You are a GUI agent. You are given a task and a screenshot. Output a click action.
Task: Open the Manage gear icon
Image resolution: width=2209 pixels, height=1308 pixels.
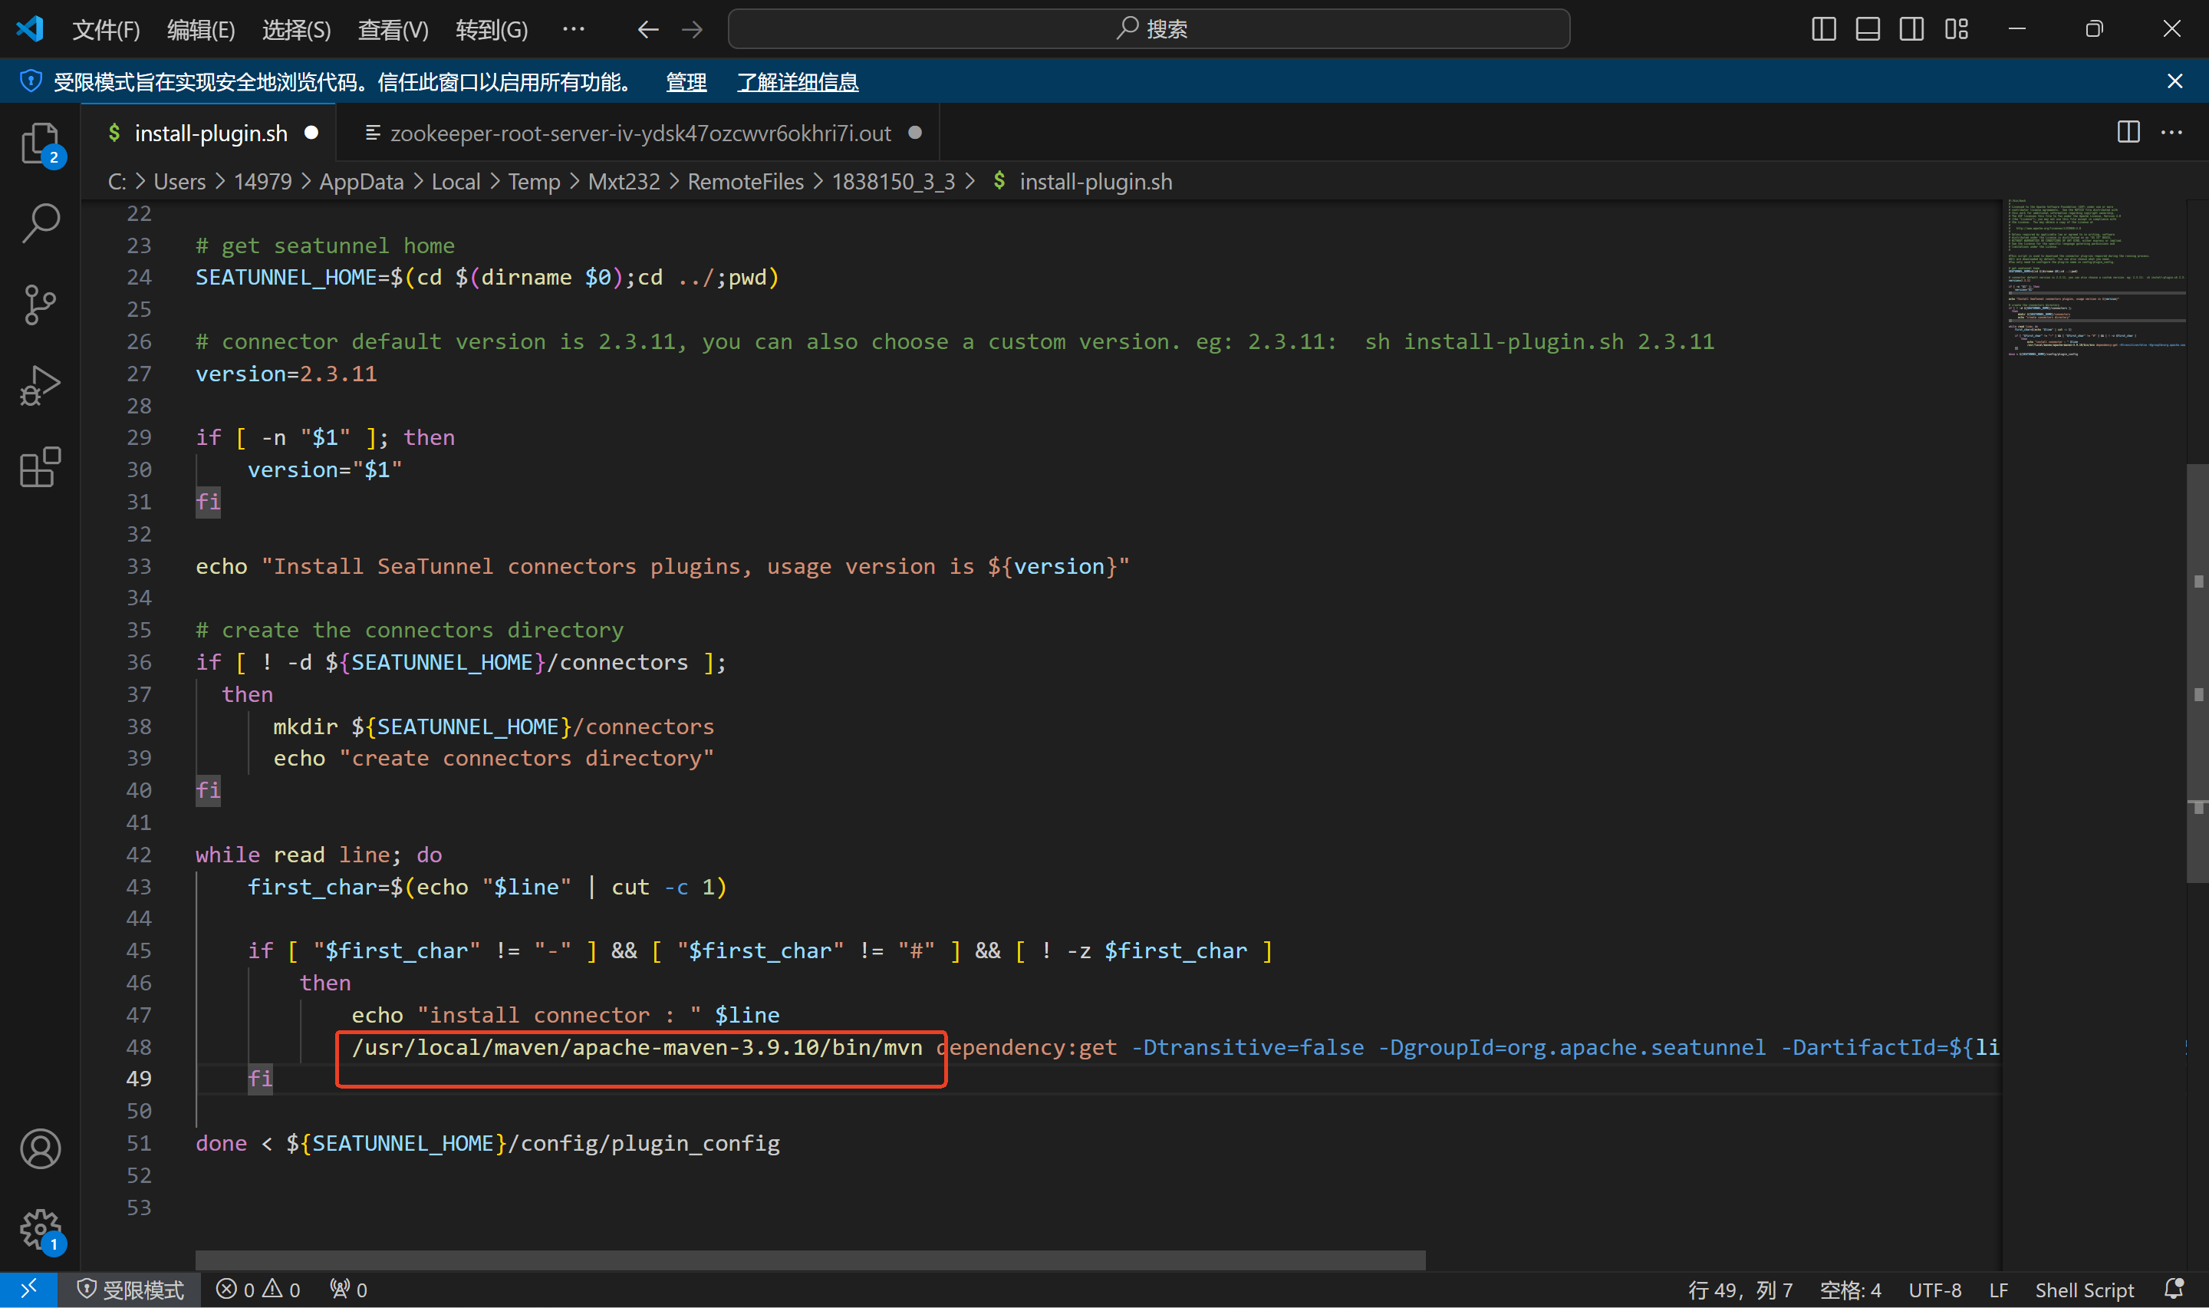coord(41,1230)
